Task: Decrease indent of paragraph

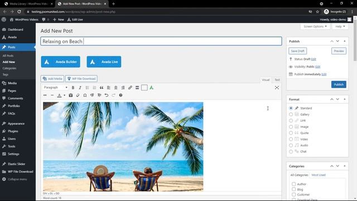Action: (92, 95)
